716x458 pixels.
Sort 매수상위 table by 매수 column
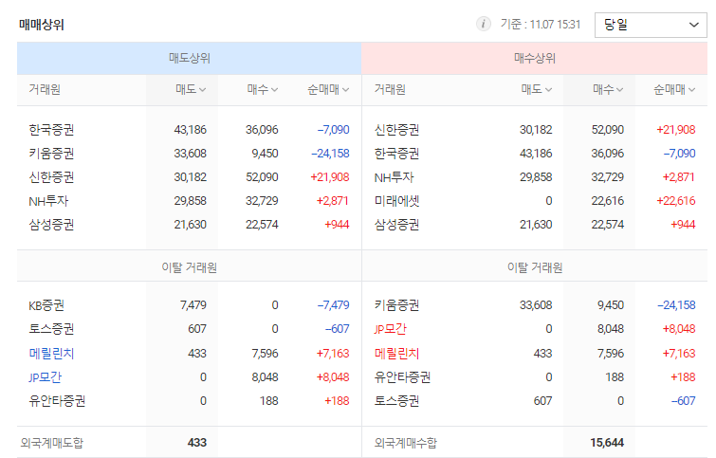click(x=608, y=89)
